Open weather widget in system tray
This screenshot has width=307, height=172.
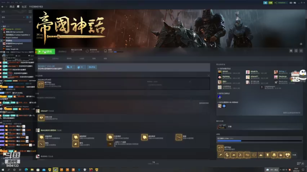point(272,170)
